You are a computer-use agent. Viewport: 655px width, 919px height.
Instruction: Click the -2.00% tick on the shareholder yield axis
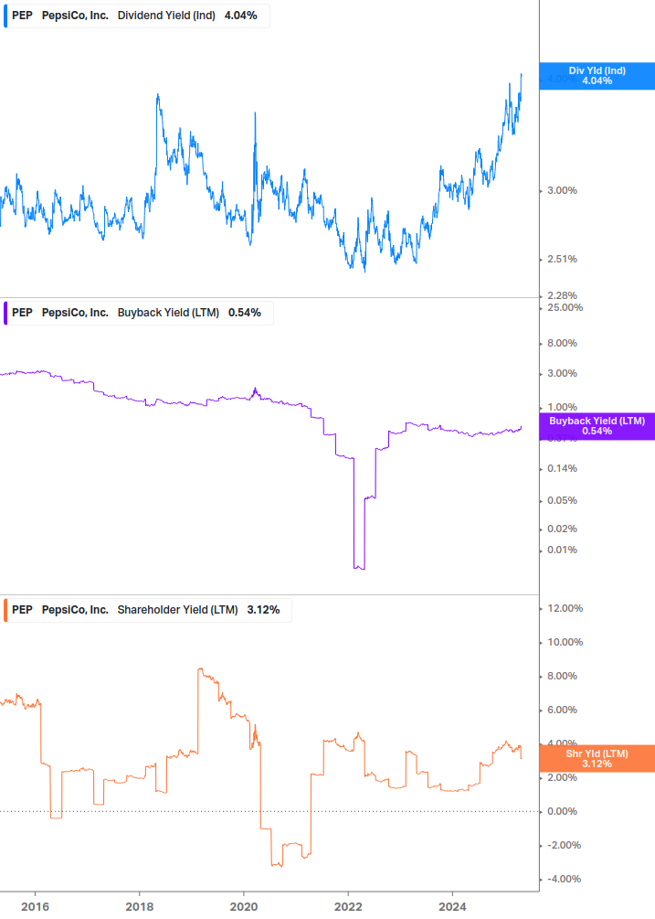565,846
